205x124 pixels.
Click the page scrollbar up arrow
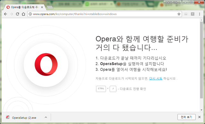pos(201,20)
